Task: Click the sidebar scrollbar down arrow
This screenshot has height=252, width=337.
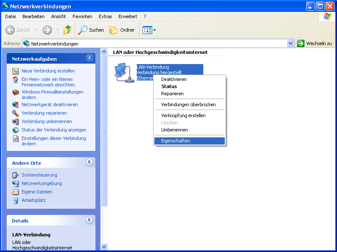Action: [104, 247]
